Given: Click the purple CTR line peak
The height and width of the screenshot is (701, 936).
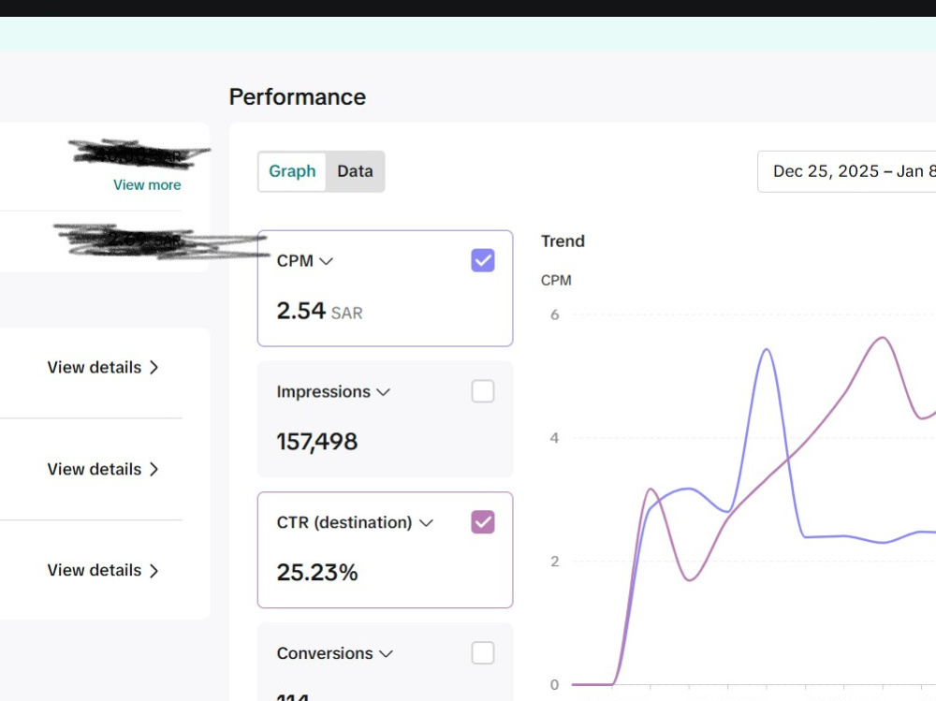Looking at the screenshot, I should (x=883, y=339).
